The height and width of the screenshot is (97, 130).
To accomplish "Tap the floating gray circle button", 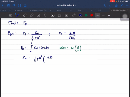I will click(125, 16).
